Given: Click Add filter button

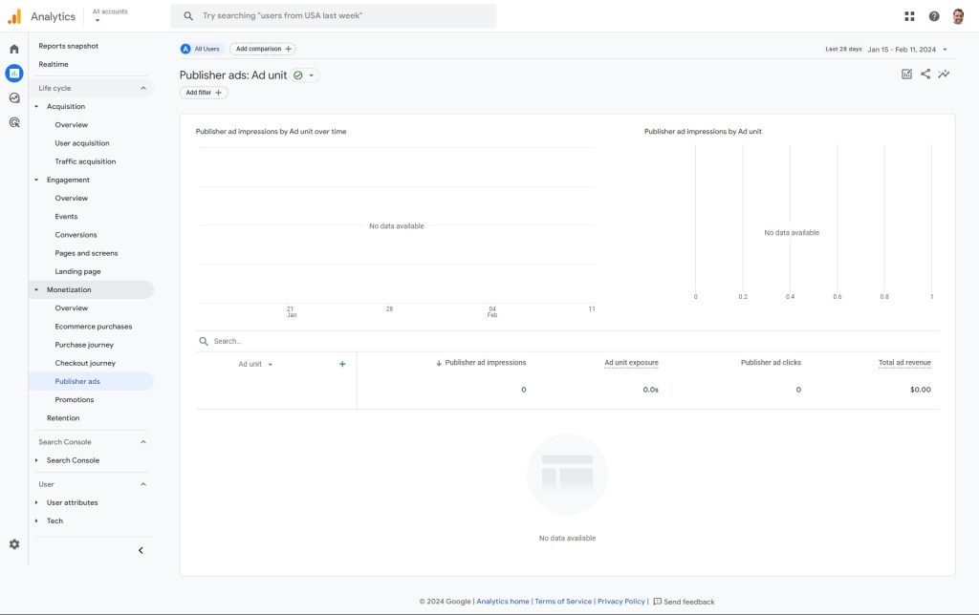Looking at the screenshot, I should (x=204, y=93).
